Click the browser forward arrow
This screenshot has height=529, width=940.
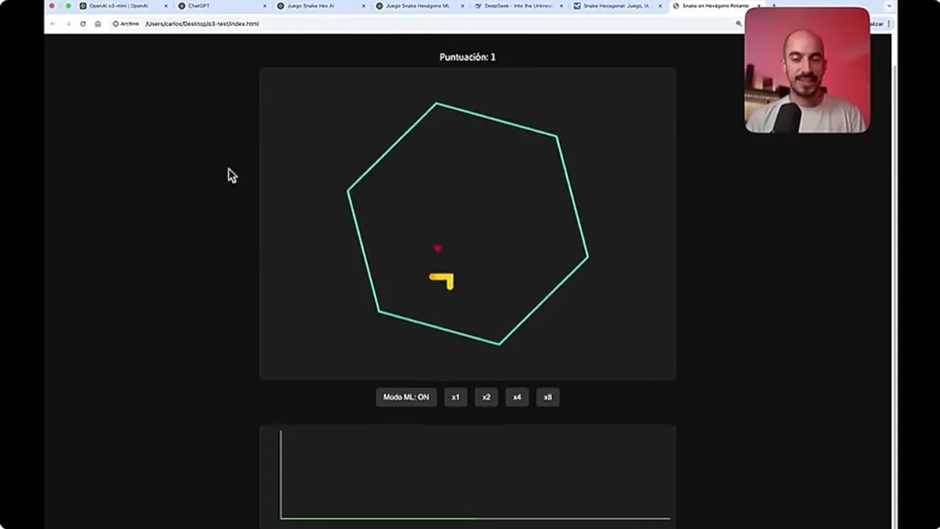[x=68, y=24]
